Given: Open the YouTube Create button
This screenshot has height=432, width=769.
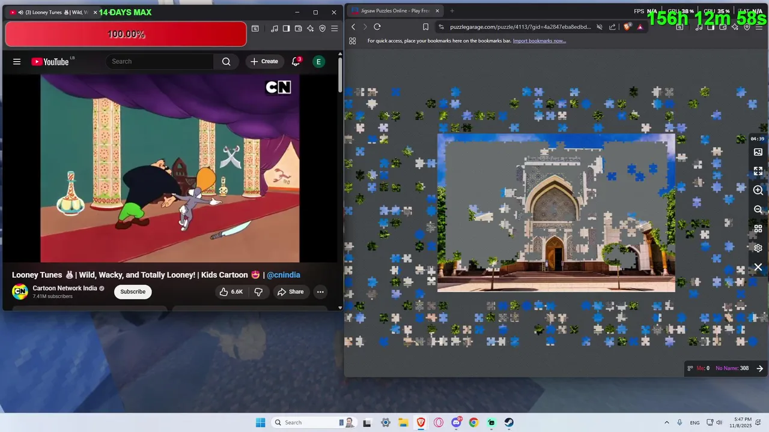Looking at the screenshot, I should [264, 61].
